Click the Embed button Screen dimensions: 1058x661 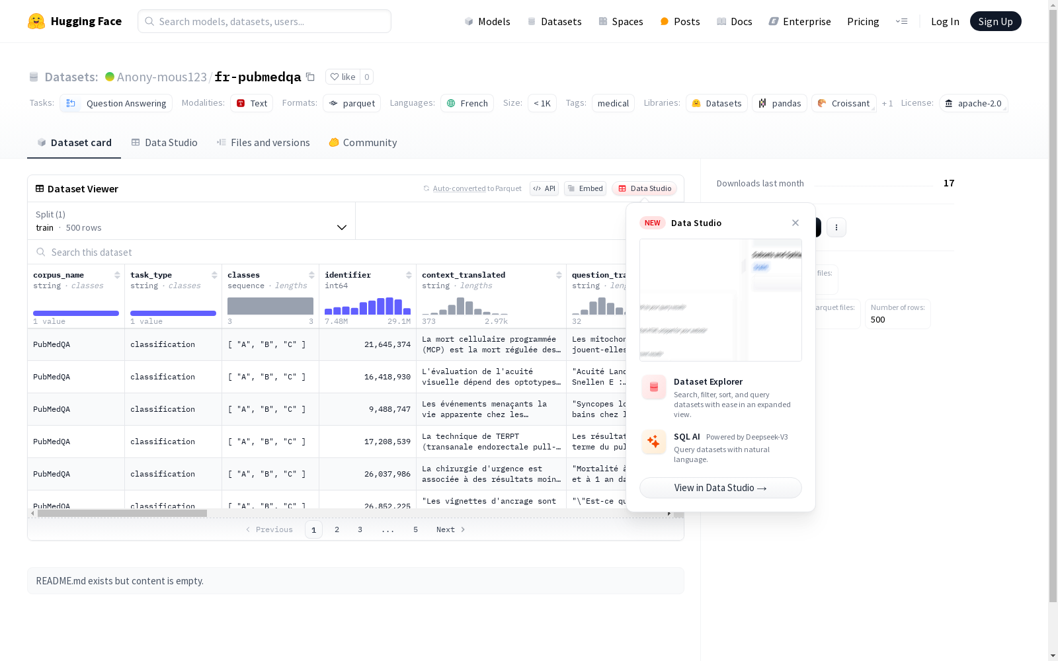[585, 188]
